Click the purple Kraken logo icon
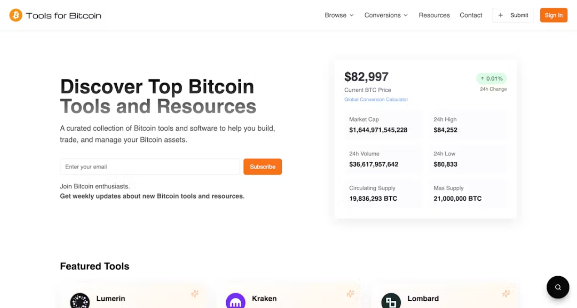This screenshot has height=308, width=577. (235, 301)
